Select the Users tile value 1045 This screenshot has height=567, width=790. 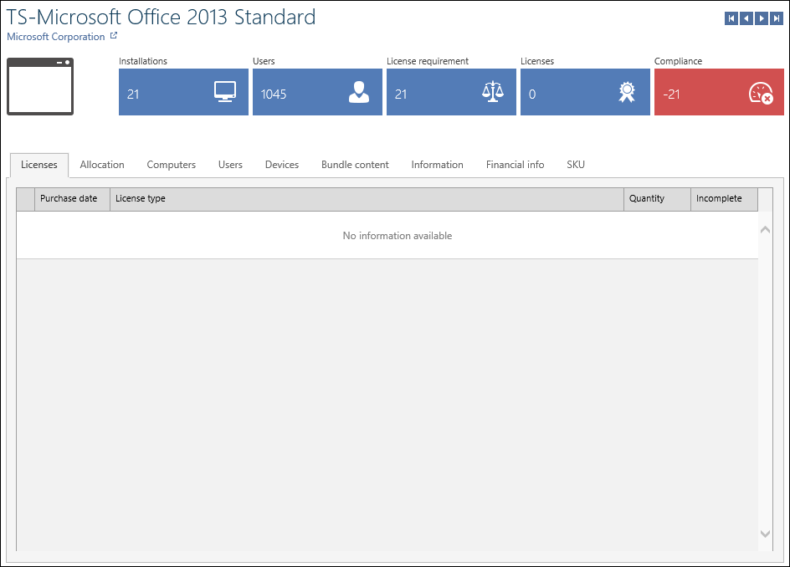pyautogui.click(x=274, y=94)
